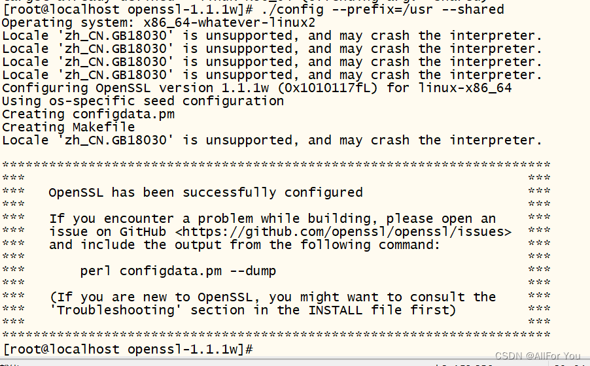The width and height of the screenshot is (590, 366).
Task: Click the CSDN @AllFor You watermark
Action: coord(538,356)
